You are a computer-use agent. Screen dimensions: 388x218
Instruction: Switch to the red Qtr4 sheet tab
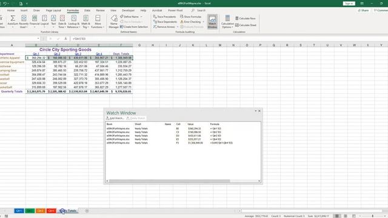(51, 211)
